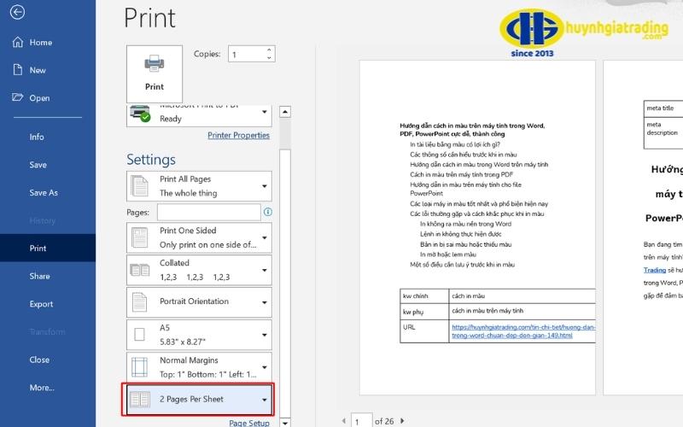Click the Open folder icon
The width and height of the screenshot is (683, 427).
[x=17, y=97]
